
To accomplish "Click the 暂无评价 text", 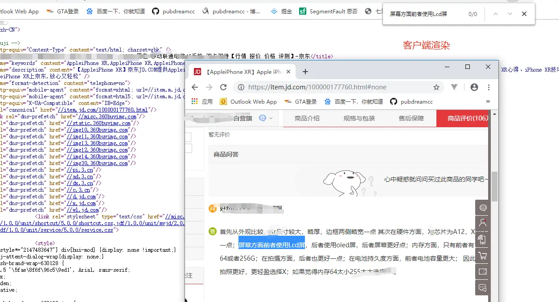I will (219, 134).
